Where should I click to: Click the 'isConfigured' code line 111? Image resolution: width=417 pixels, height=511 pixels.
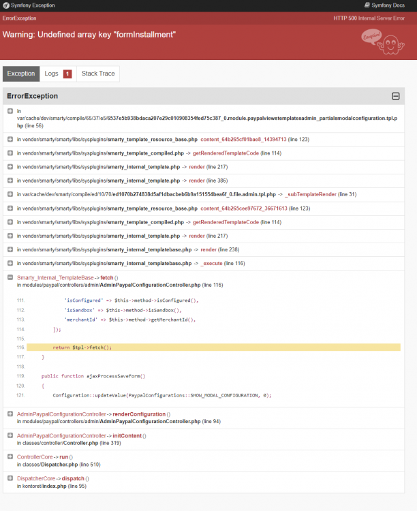coord(132,300)
